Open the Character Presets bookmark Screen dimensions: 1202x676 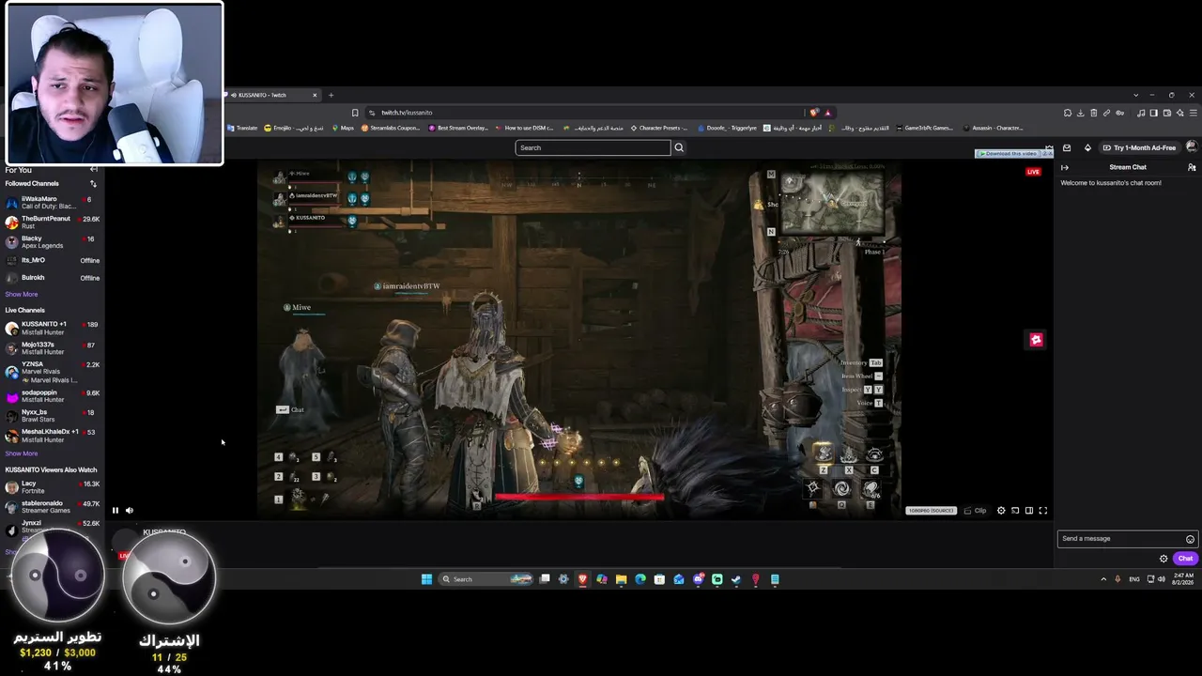pos(659,128)
